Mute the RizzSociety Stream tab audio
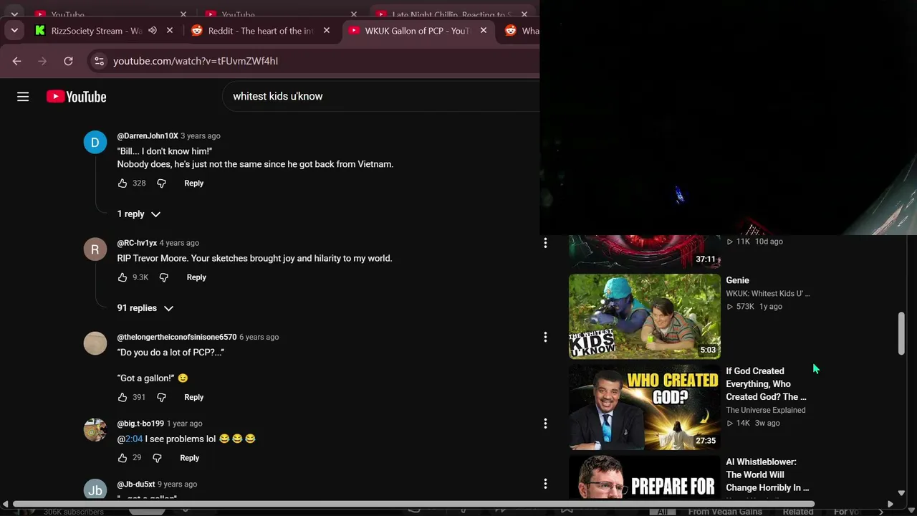Screen dimensions: 917x516 pos(152,31)
